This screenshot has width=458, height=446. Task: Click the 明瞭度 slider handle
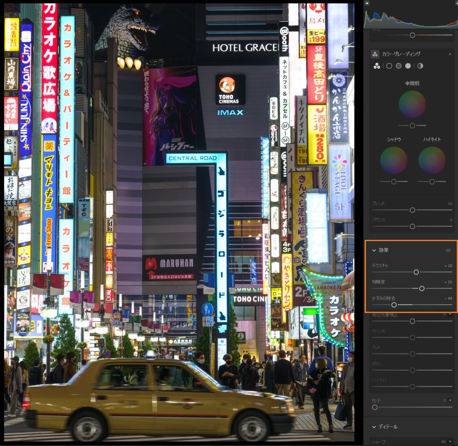421,289
